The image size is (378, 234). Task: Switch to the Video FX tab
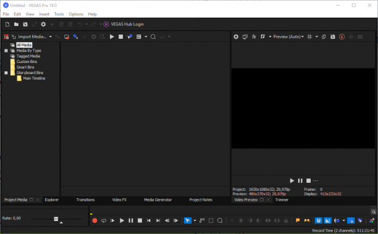[x=119, y=200]
